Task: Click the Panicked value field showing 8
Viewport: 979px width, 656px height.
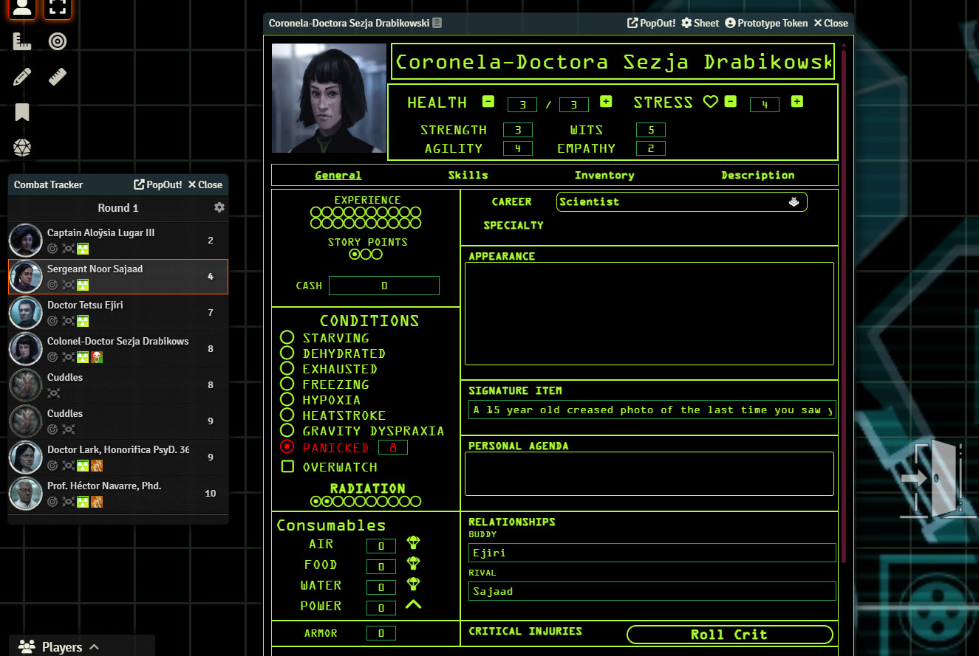Action: (x=392, y=447)
